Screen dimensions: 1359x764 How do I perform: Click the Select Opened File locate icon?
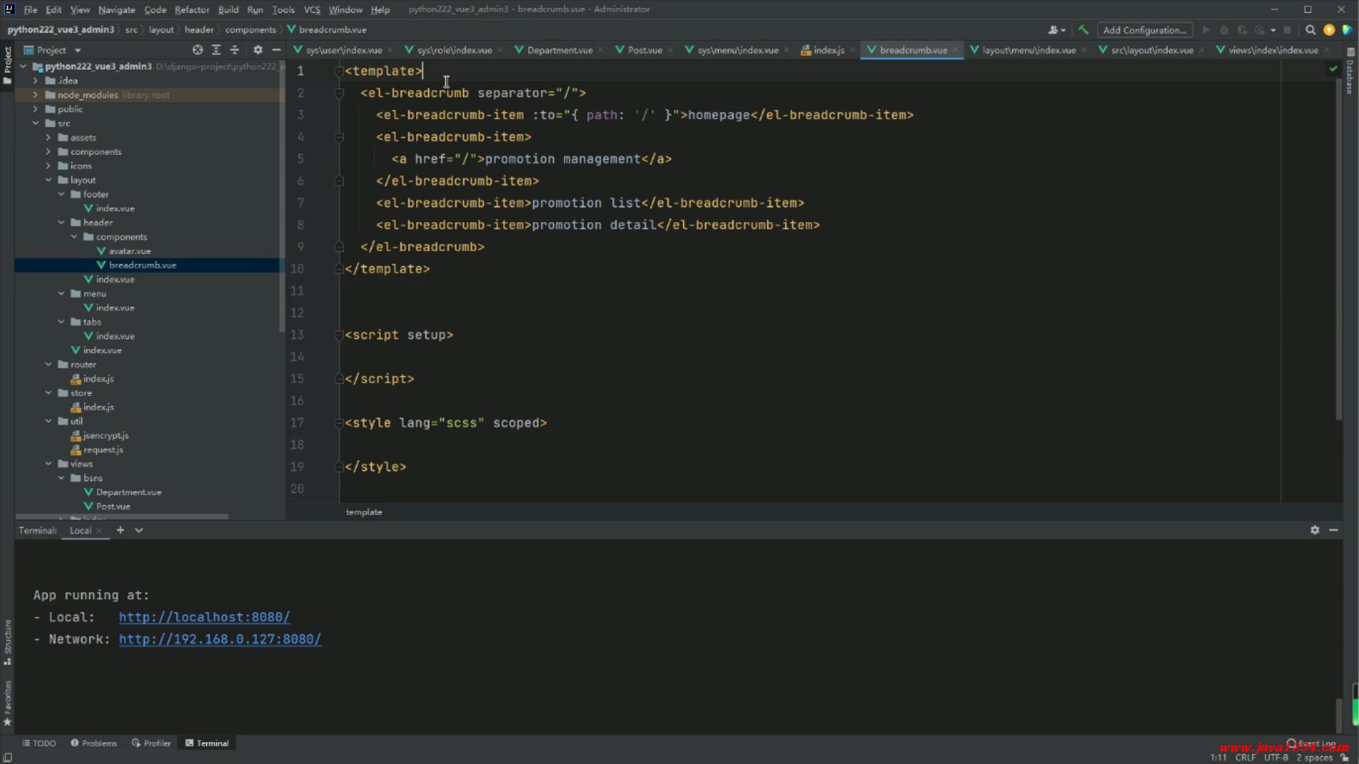197,50
